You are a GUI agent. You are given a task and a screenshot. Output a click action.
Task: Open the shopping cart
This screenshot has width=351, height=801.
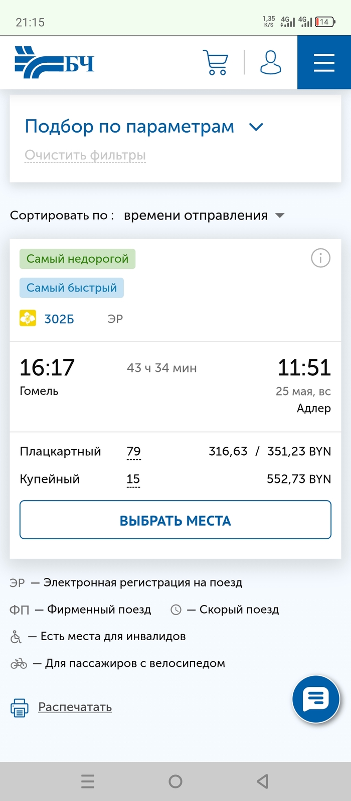click(x=216, y=62)
